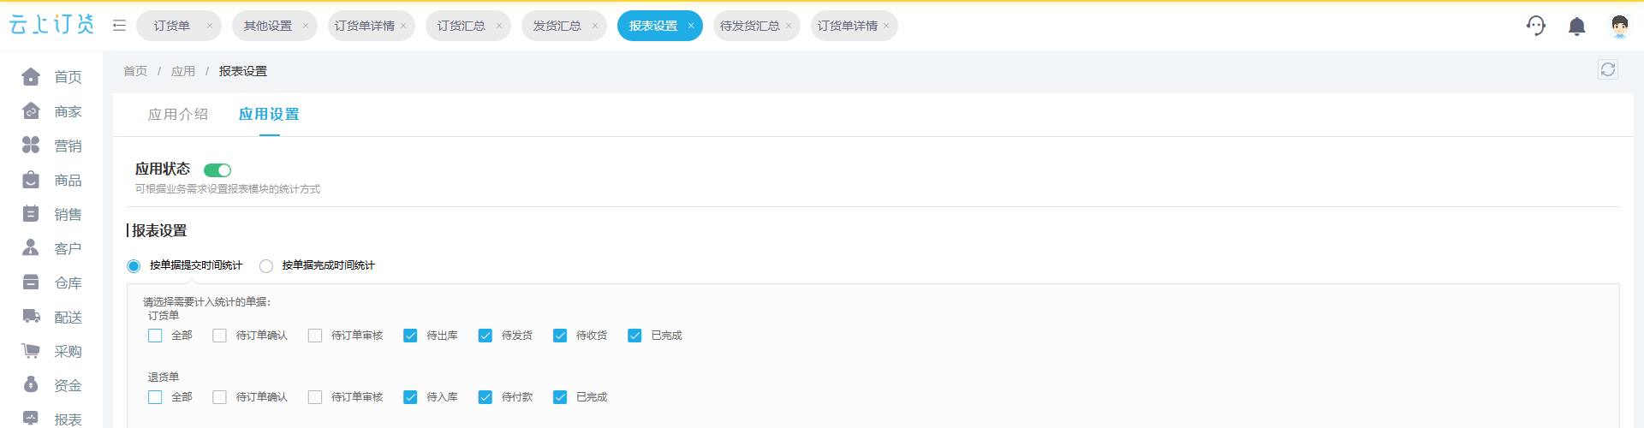
Task: Uncheck 待付款 under 退货单
Action: tap(485, 397)
